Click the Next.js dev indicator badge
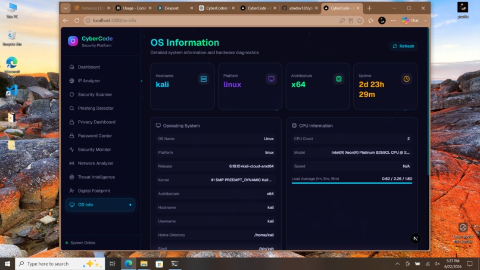The height and width of the screenshot is (270, 480). pos(416,238)
